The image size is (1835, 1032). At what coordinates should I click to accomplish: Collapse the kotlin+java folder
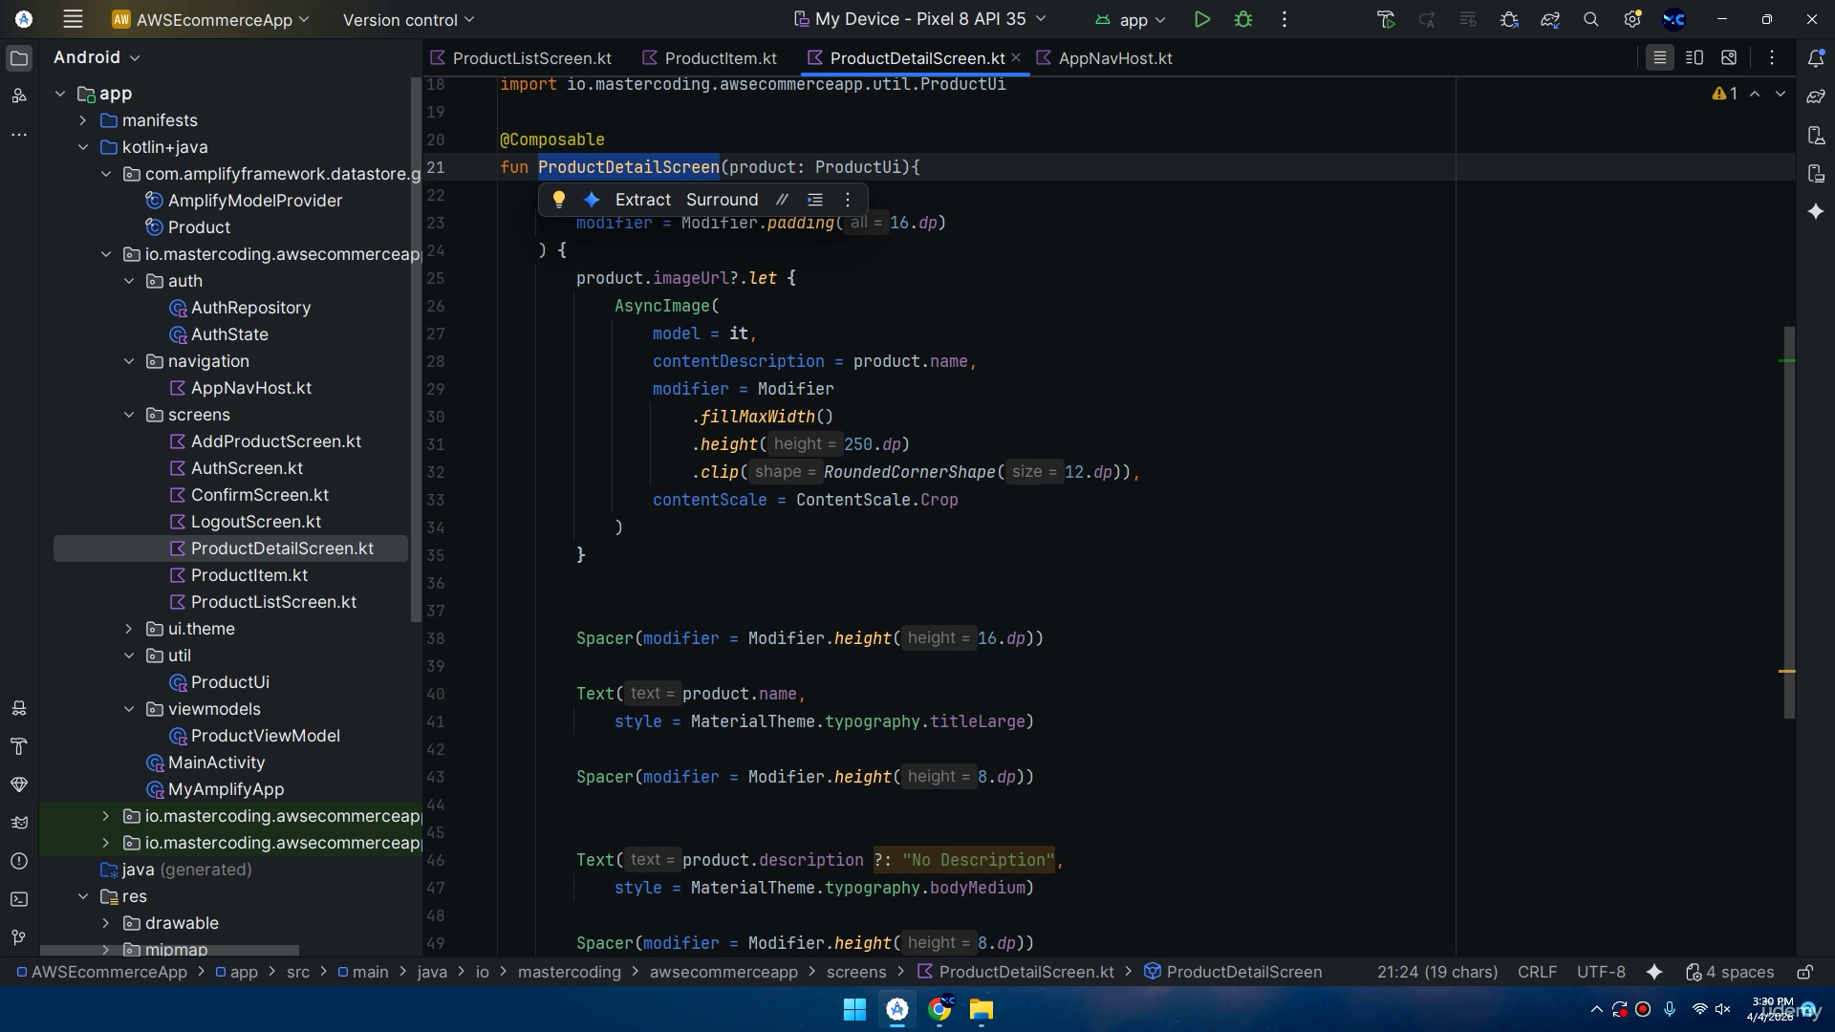83,147
